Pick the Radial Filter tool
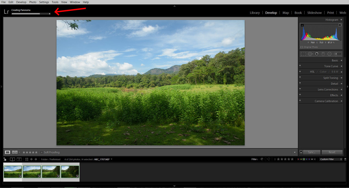 pyautogui.click(x=329, y=54)
